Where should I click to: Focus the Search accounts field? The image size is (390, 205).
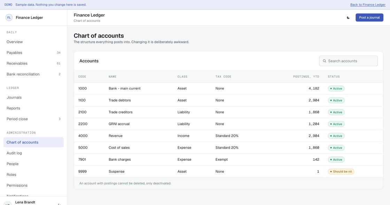348,61
